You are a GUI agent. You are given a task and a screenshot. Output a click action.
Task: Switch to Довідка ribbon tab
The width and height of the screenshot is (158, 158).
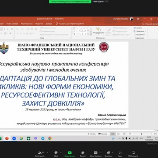(x=49, y=24)
